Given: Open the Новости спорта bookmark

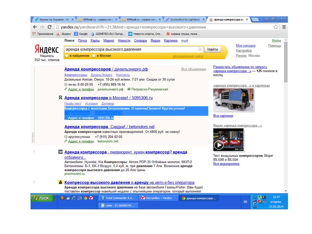Looking at the screenshot, I should coord(146,34).
